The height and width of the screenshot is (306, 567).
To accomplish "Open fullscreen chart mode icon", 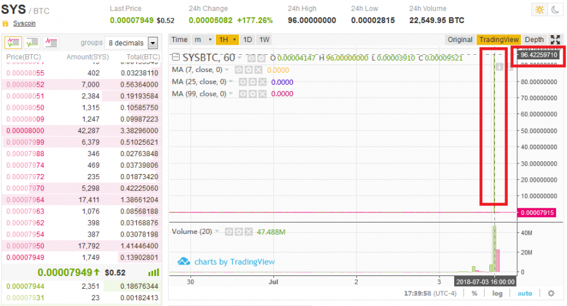I will tap(555, 40).
